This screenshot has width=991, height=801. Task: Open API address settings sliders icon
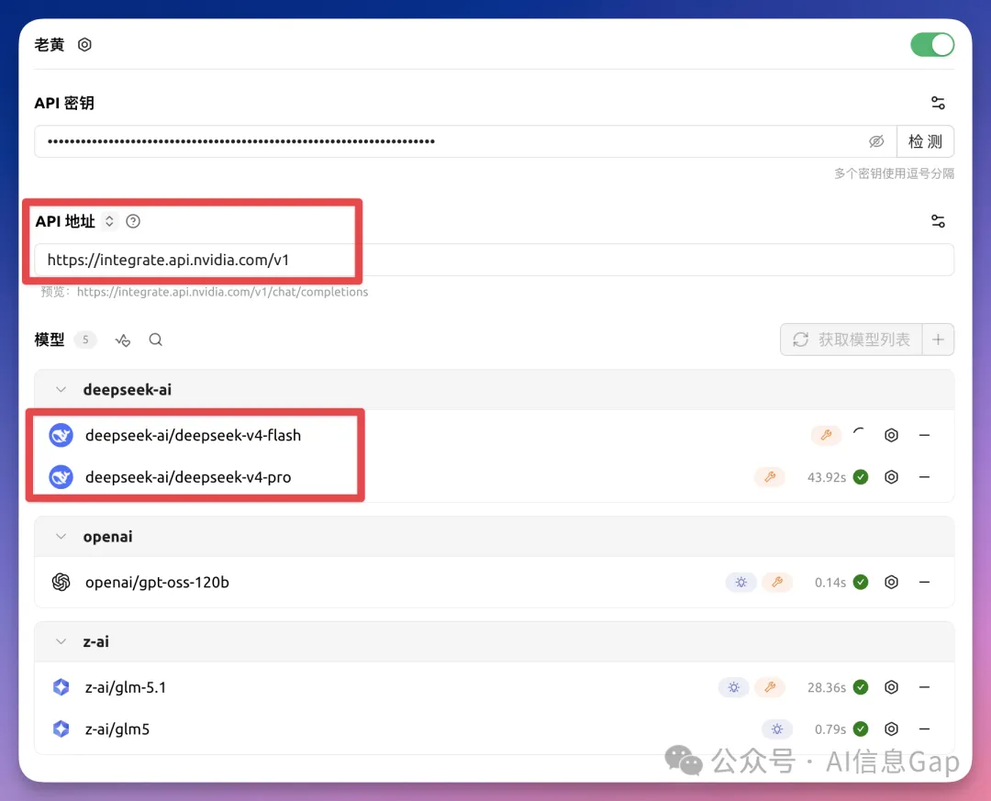coord(937,221)
